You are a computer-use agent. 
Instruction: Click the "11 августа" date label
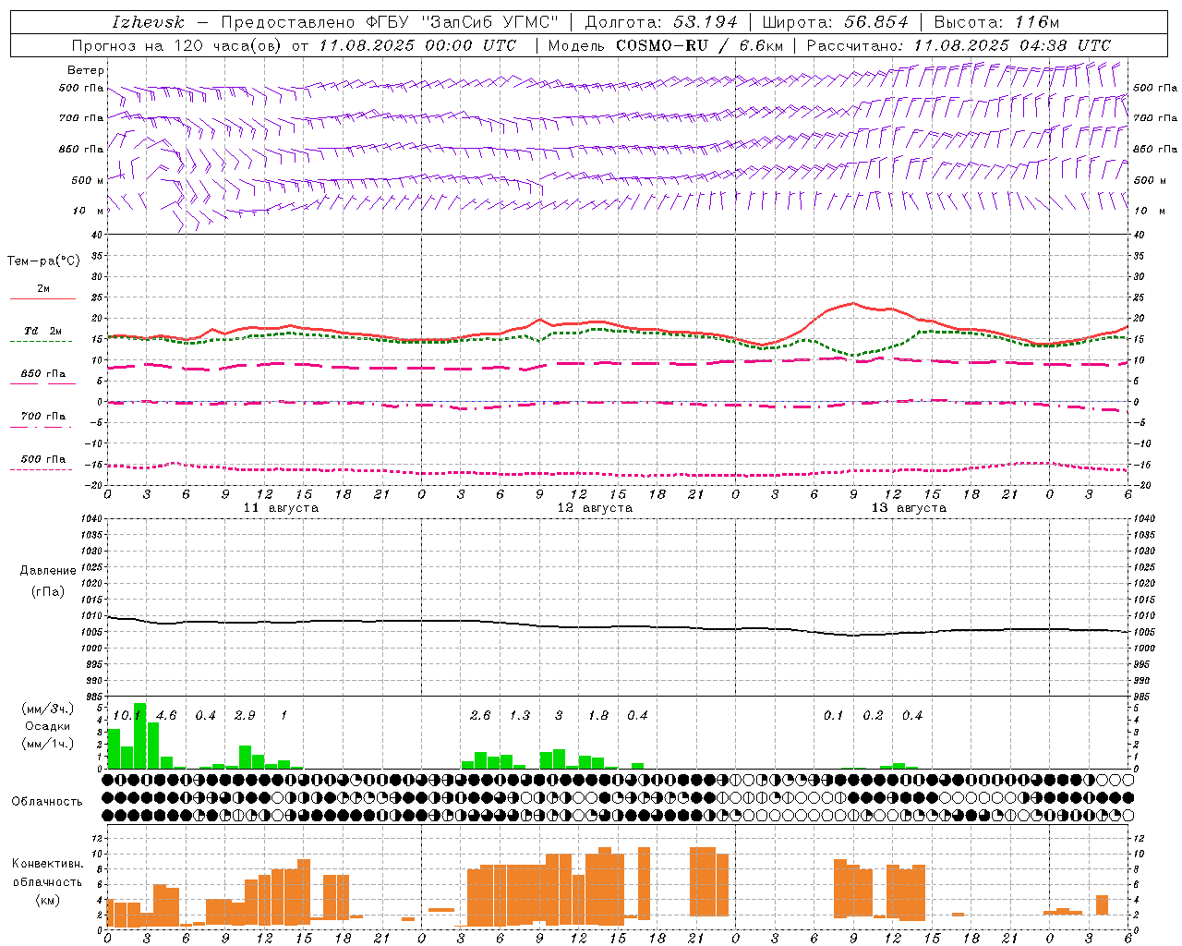coord(281,508)
